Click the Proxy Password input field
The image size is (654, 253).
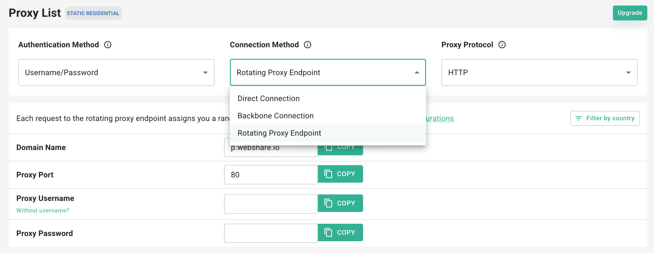coord(271,233)
